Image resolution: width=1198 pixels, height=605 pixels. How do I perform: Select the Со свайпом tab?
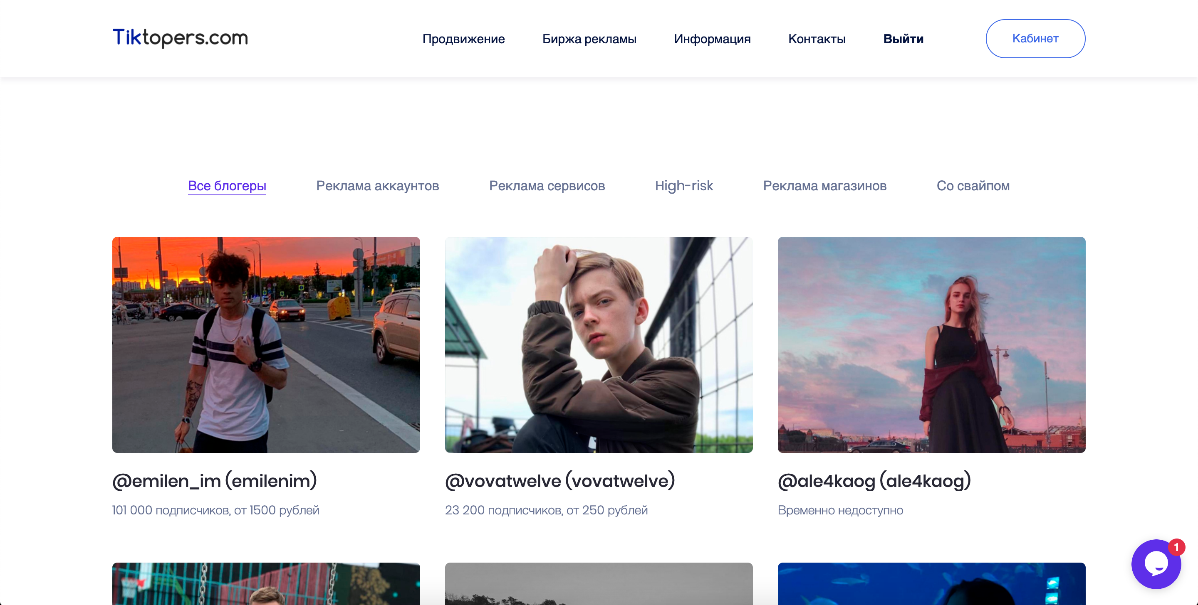[973, 186]
